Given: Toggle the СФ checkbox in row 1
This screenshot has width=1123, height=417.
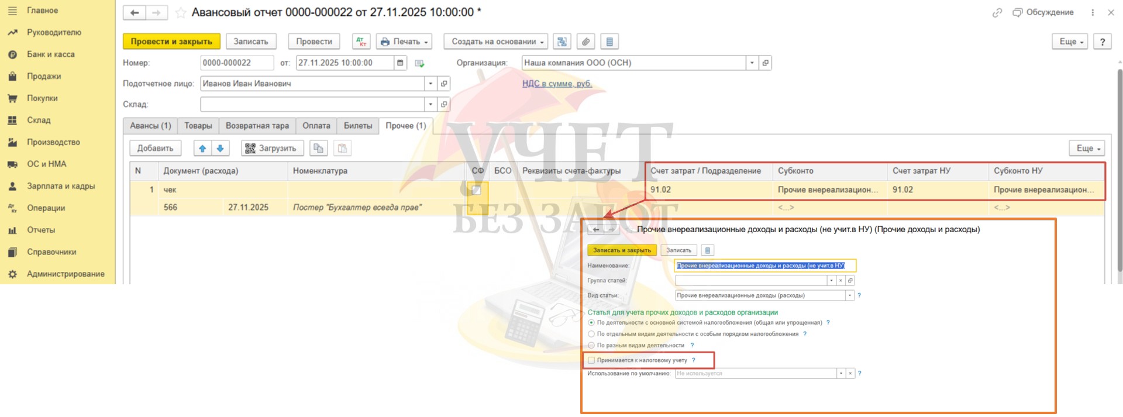Looking at the screenshot, I should pyautogui.click(x=476, y=190).
